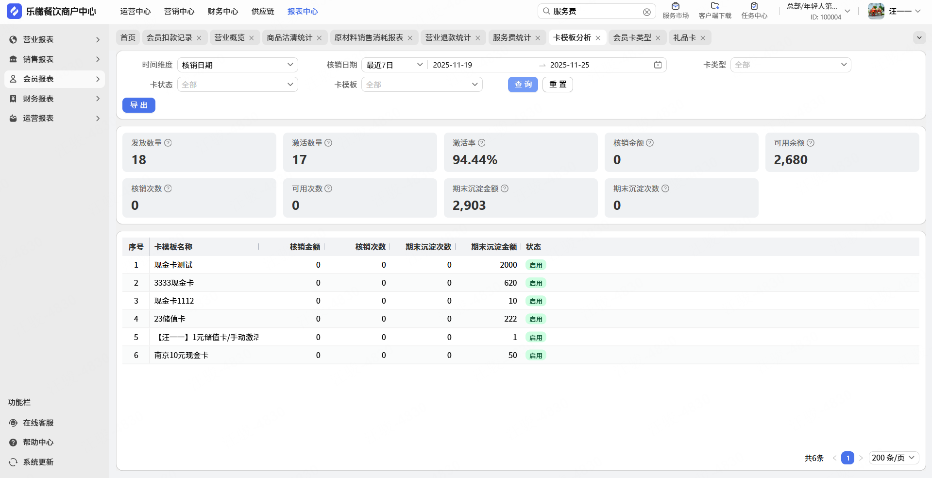This screenshot has height=478, width=932.
Task: Open the 200 条/页 page size dropdown
Action: point(893,458)
